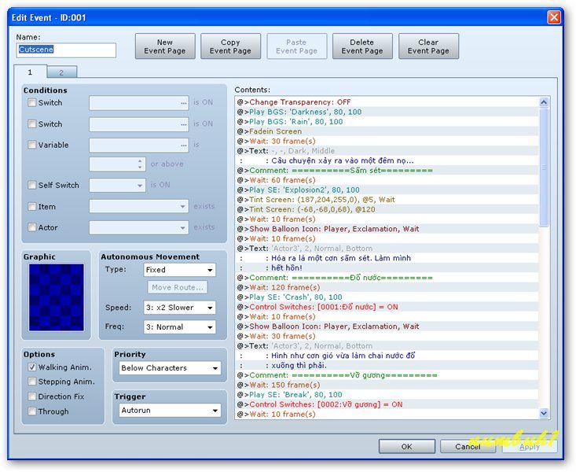Switch to event page tab 2
The image size is (576, 472).
(x=62, y=72)
